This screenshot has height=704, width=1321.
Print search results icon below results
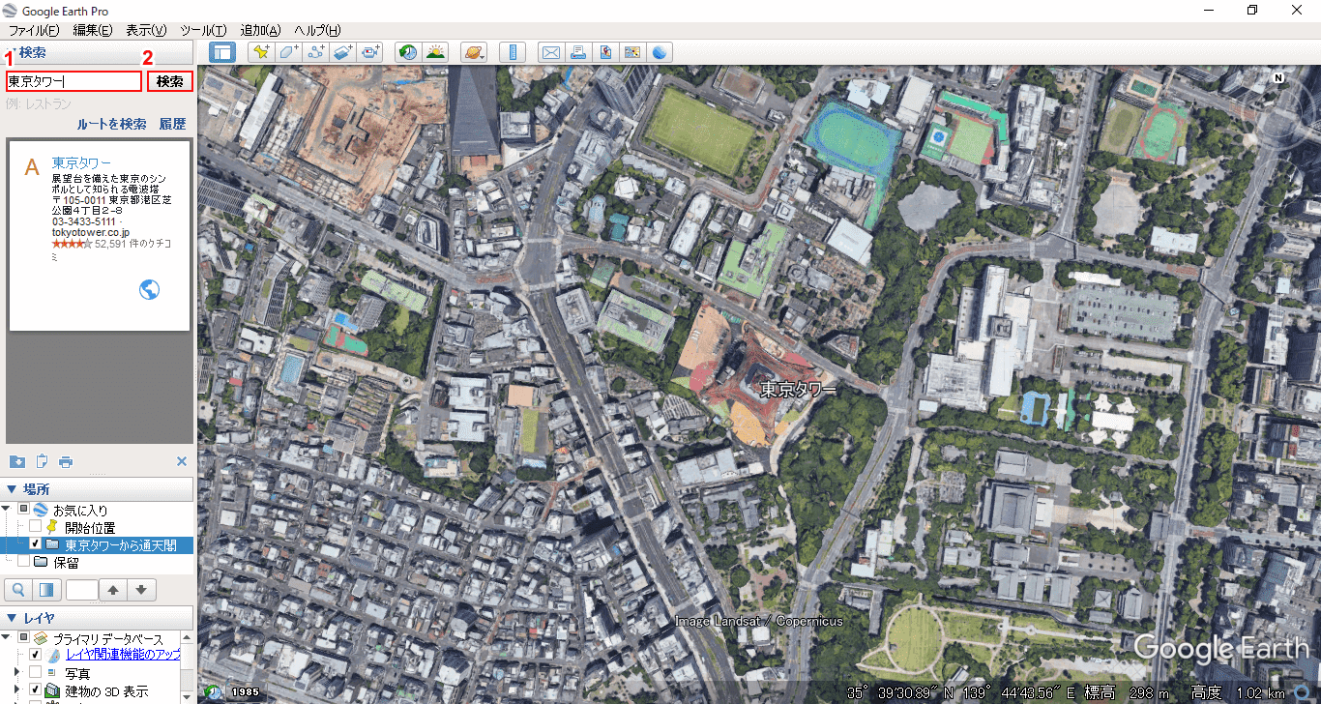pos(66,461)
